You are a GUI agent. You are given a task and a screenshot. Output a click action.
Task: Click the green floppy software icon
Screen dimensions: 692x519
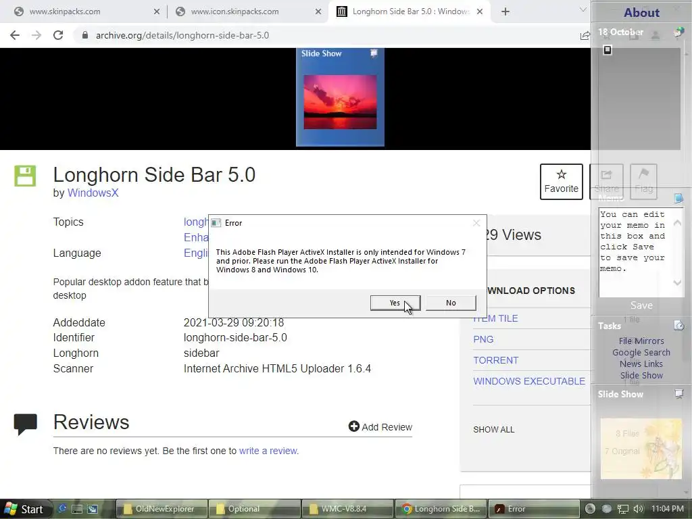[x=25, y=176]
